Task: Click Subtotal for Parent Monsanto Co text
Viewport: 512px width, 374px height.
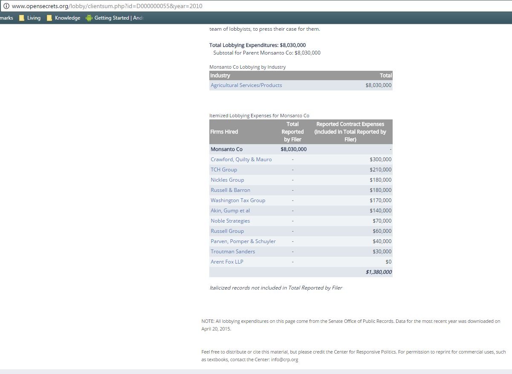Action: tap(267, 53)
